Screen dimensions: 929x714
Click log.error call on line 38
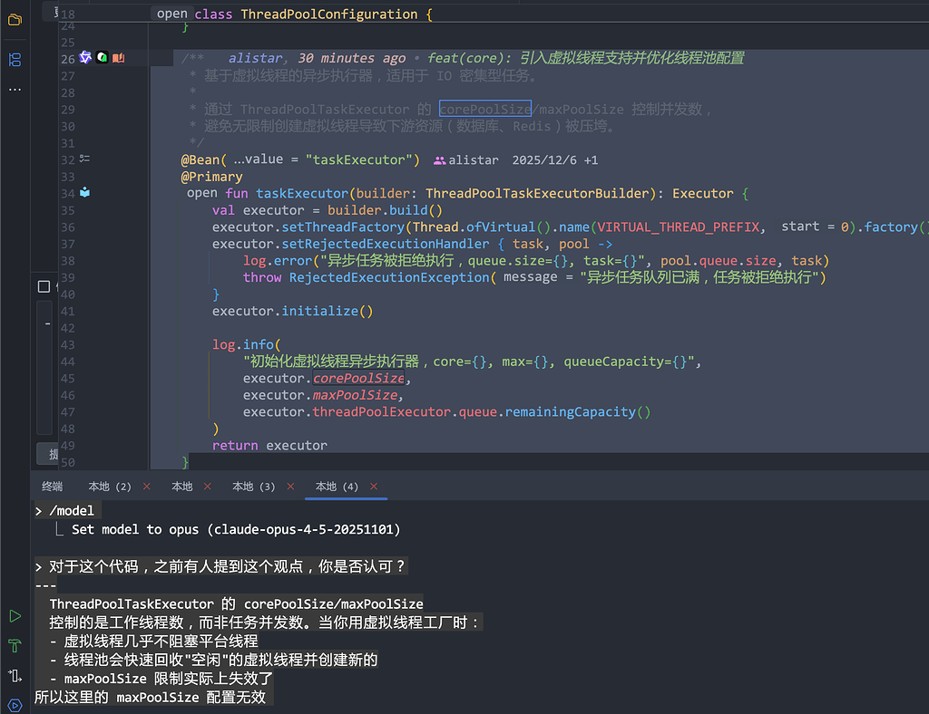tap(278, 261)
